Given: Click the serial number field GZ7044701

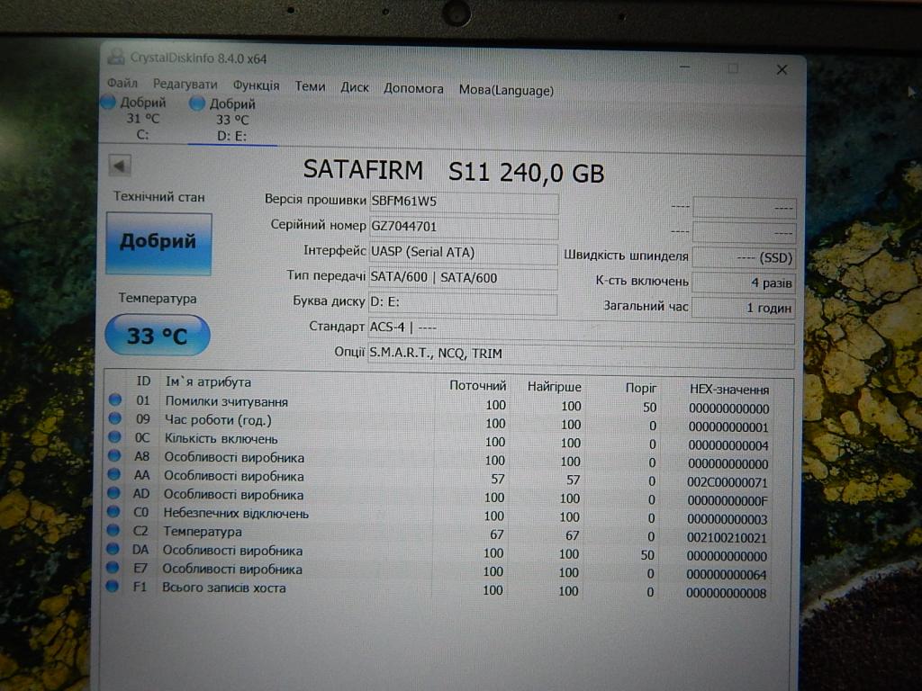Looking at the screenshot, I should [x=464, y=228].
